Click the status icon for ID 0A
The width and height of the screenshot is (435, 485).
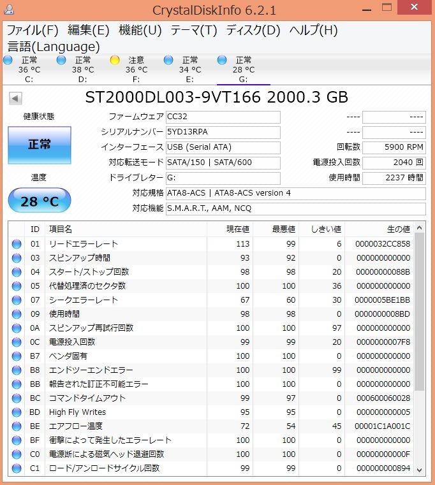[x=17, y=328]
